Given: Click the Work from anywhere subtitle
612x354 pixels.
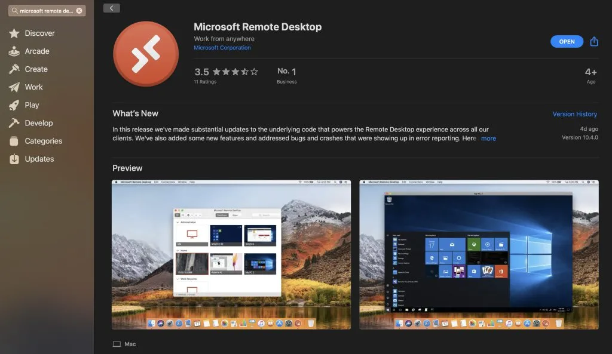Looking at the screenshot, I should pos(224,39).
